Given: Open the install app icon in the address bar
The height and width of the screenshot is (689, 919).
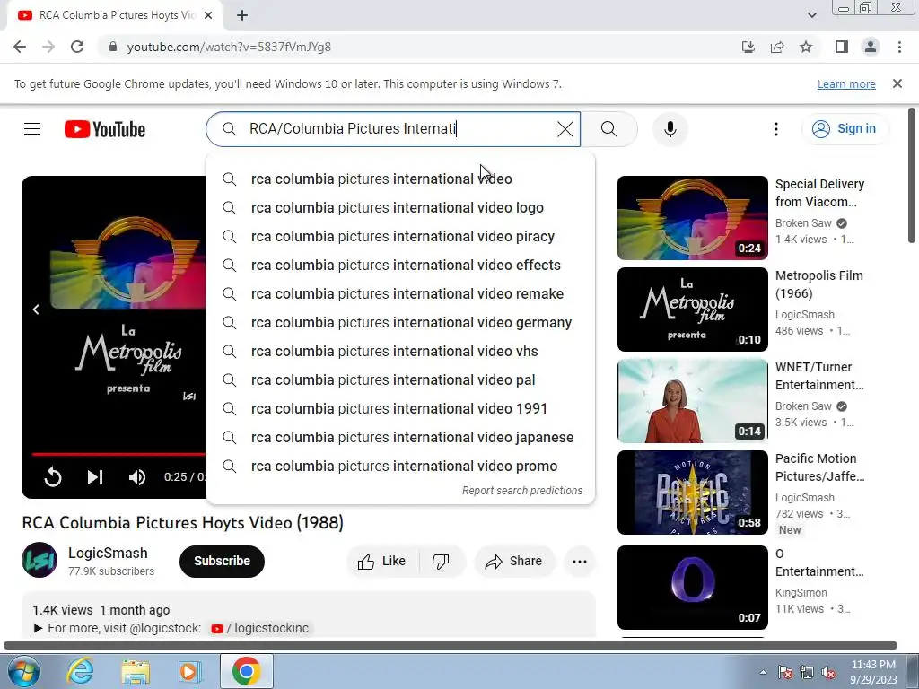Looking at the screenshot, I should (748, 47).
